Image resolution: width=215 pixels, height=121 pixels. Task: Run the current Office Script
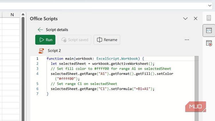point(45,40)
